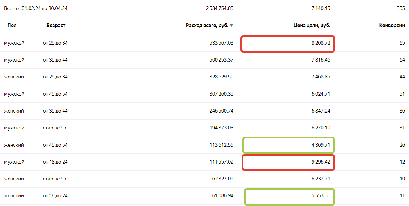The height and width of the screenshot is (206, 409).
Task: Click the red-outlined value 9 296.42
Action: [321, 162]
